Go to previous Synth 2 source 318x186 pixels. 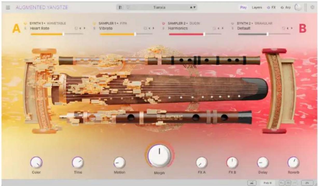click(x=287, y=28)
